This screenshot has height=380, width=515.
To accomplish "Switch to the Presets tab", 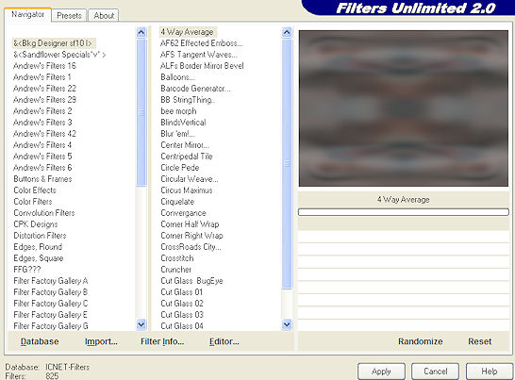I will point(69,15).
